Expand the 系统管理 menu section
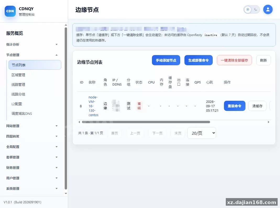 tap(32, 189)
